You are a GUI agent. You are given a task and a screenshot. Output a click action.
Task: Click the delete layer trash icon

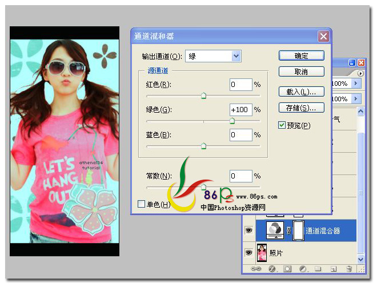[349, 269]
